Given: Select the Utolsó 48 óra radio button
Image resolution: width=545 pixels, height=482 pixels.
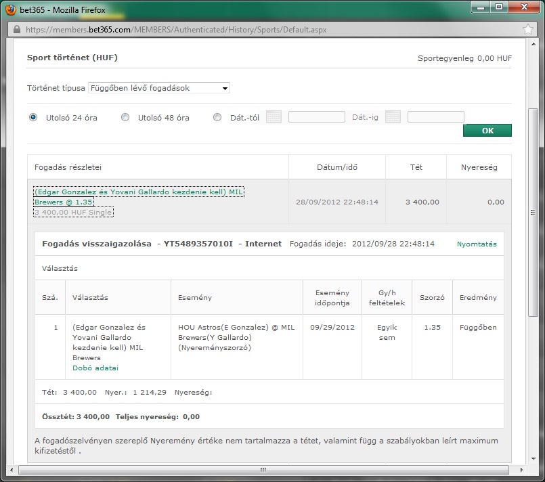Looking at the screenshot, I should (125, 117).
